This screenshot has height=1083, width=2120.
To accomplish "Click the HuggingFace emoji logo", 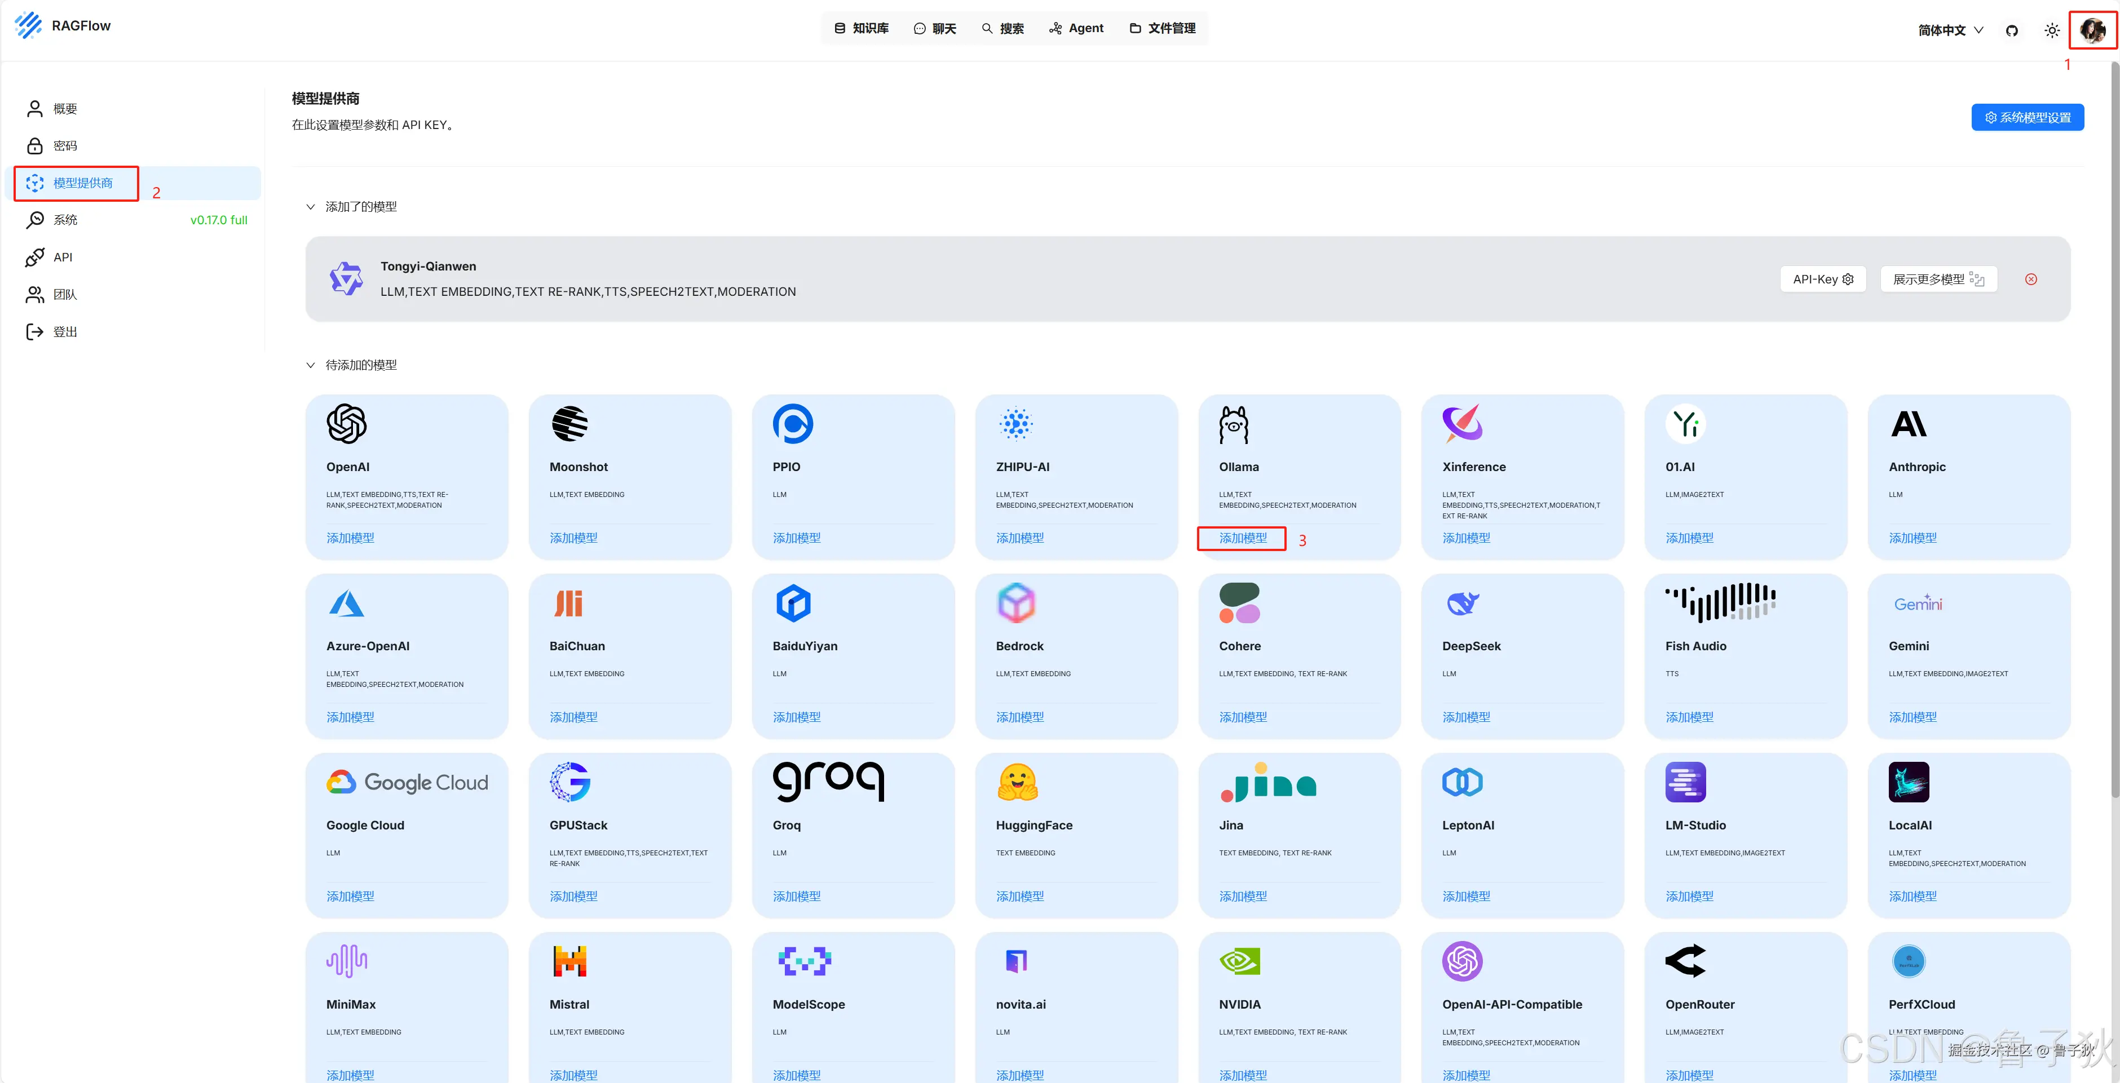I will [1017, 782].
